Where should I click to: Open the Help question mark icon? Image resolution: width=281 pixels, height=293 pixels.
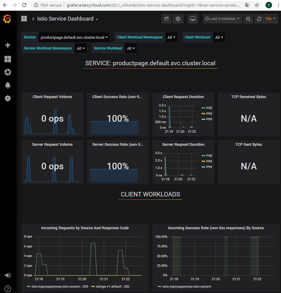click(8, 289)
